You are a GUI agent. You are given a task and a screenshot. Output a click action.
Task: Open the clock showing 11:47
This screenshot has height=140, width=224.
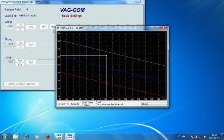[x=214, y=137]
